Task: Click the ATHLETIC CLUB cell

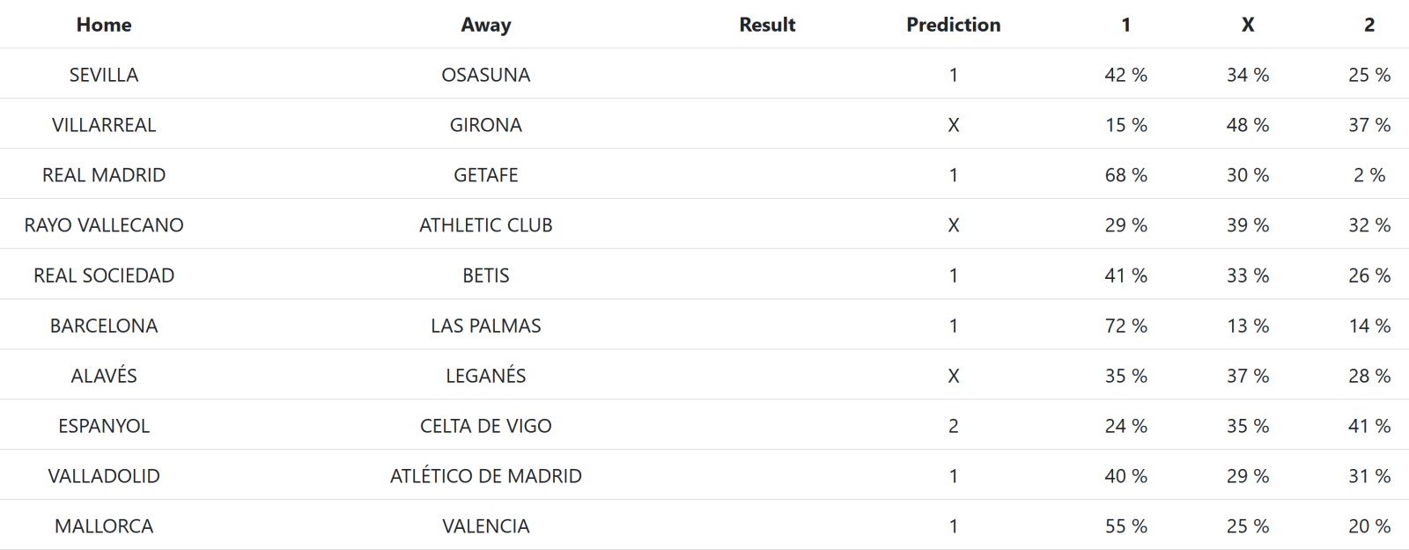Action: pyautogui.click(x=485, y=225)
